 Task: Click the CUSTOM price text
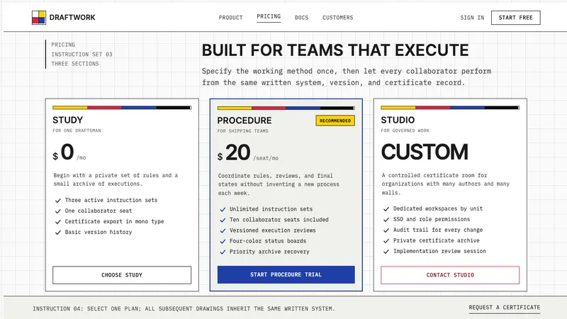click(425, 152)
